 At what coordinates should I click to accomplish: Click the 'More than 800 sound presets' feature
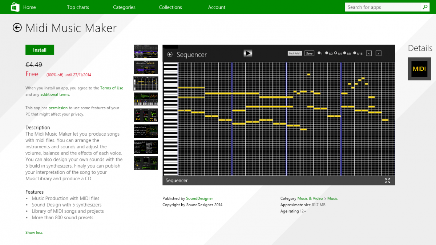tap(62, 218)
